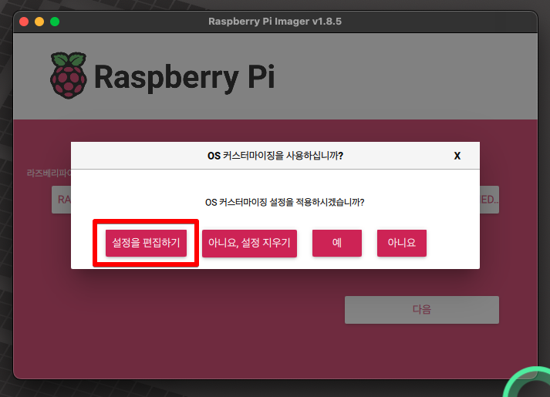This screenshot has width=550, height=397.
Task: Confirm with the '예' button
Action: coord(337,243)
